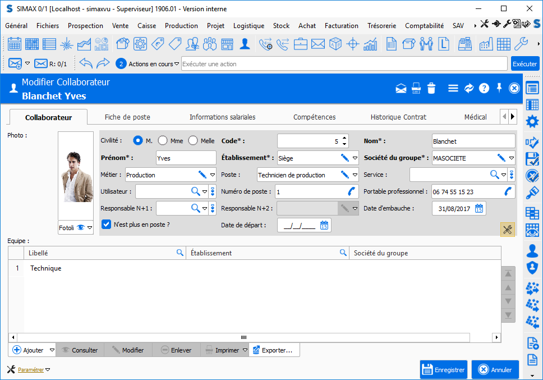Click the pin icon in header
This screenshot has width=543, height=380.
pos(499,88)
